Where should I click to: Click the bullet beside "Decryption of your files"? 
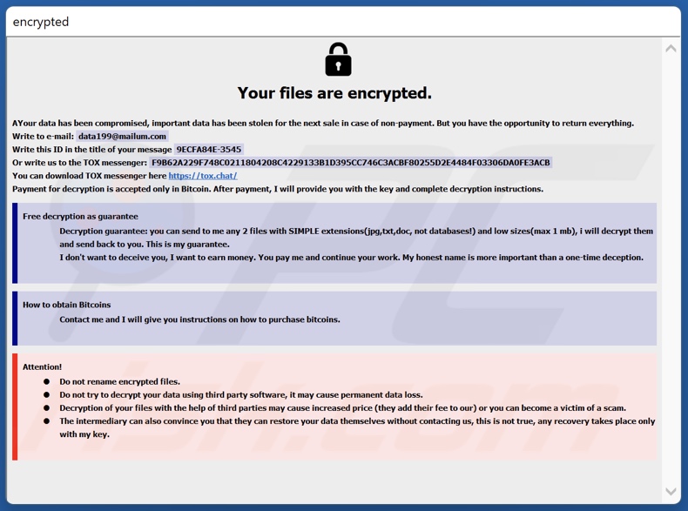tap(47, 407)
